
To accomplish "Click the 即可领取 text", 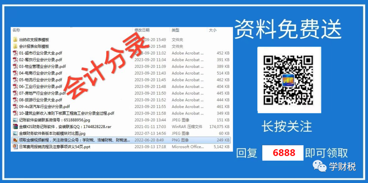I will (326, 153).
